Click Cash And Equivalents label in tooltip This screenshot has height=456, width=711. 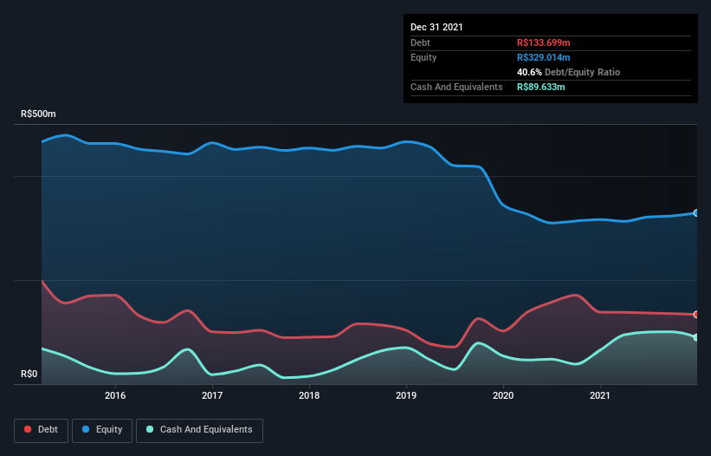pyautogui.click(x=456, y=87)
